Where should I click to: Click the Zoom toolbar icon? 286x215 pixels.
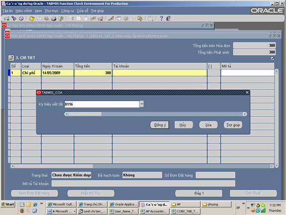(118, 18)
